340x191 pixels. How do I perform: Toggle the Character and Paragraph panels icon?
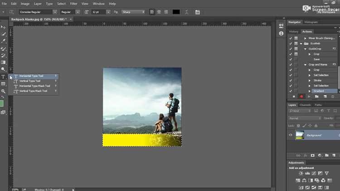coord(198,12)
